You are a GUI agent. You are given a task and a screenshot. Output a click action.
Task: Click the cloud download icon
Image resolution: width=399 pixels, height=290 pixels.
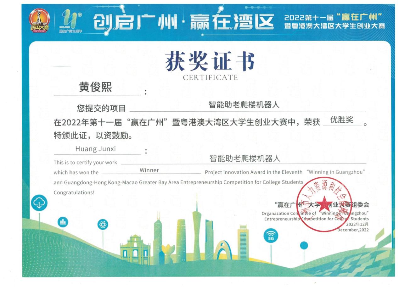[39, 203]
